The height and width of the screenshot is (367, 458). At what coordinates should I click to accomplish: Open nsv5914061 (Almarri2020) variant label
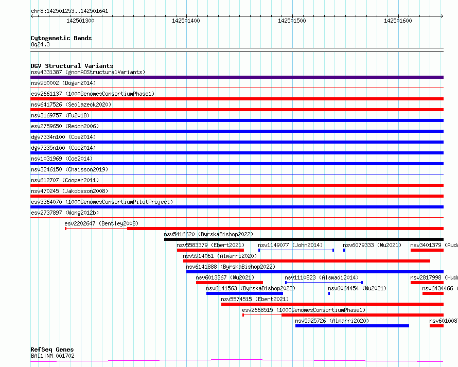click(x=220, y=256)
